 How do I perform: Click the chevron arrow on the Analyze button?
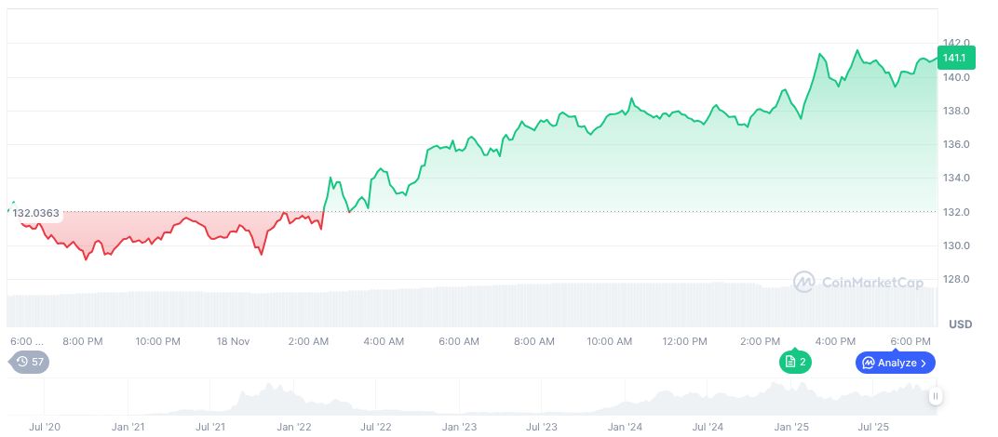click(x=924, y=363)
